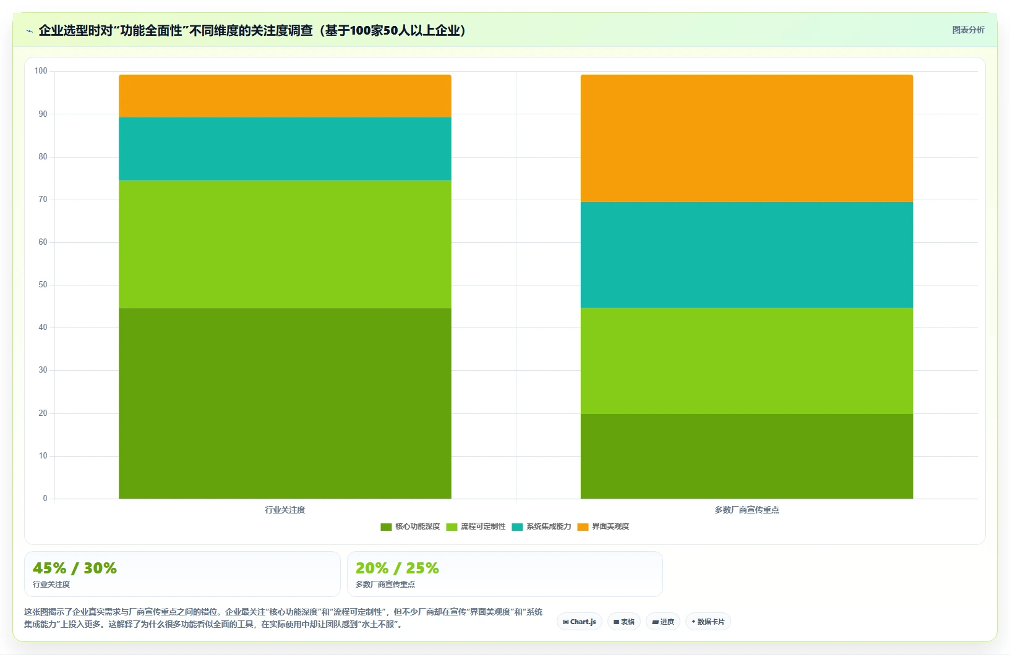1010x655 pixels.
Task: Click the 图表分析 tag in the header
Action: click(968, 30)
